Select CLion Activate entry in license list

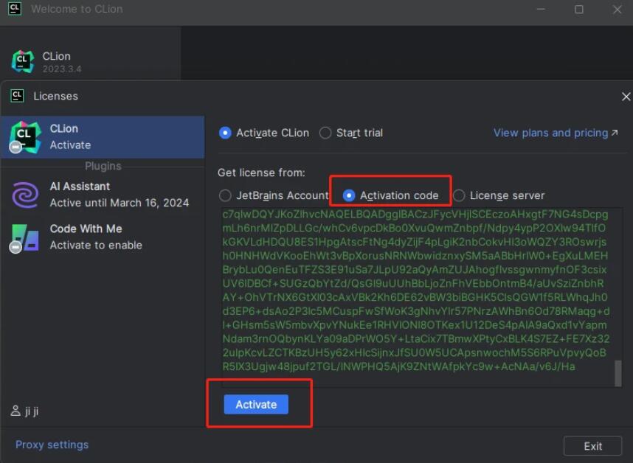pyautogui.click(x=103, y=137)
